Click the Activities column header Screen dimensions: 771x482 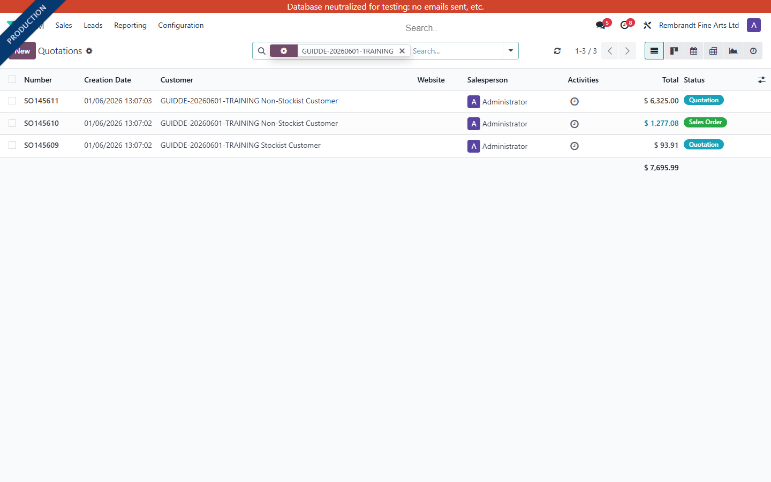(x=583, y=80)
